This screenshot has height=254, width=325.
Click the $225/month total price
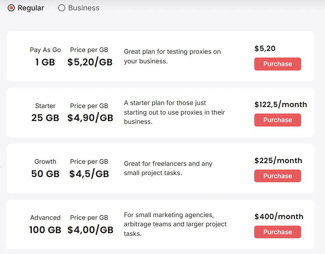(x=279, y=160)
